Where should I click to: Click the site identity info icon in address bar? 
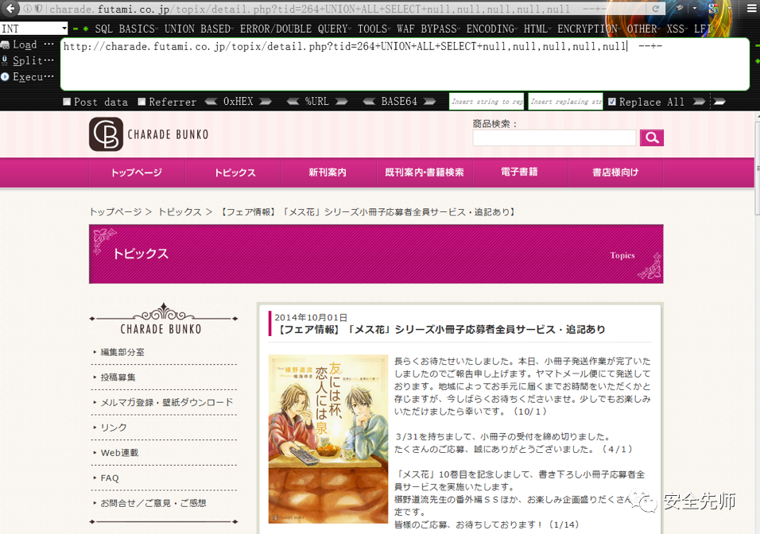(x=28, y=9)
